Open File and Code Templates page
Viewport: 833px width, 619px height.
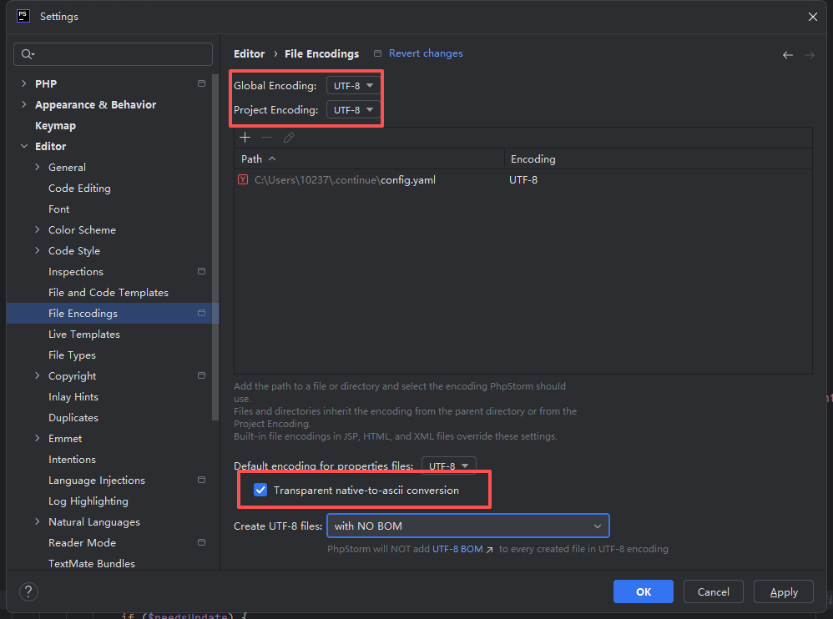[x=109, y=293]
